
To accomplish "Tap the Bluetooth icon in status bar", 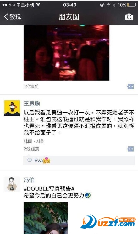I will coord(114,5).
